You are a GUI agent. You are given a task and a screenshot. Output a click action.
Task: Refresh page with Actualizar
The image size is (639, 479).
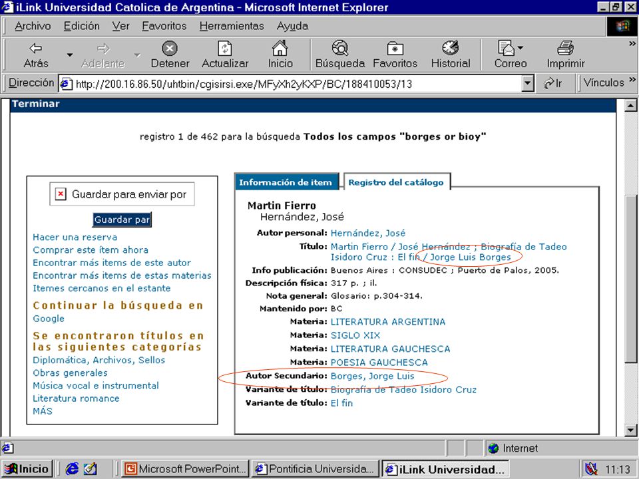(x=225, y=55)
